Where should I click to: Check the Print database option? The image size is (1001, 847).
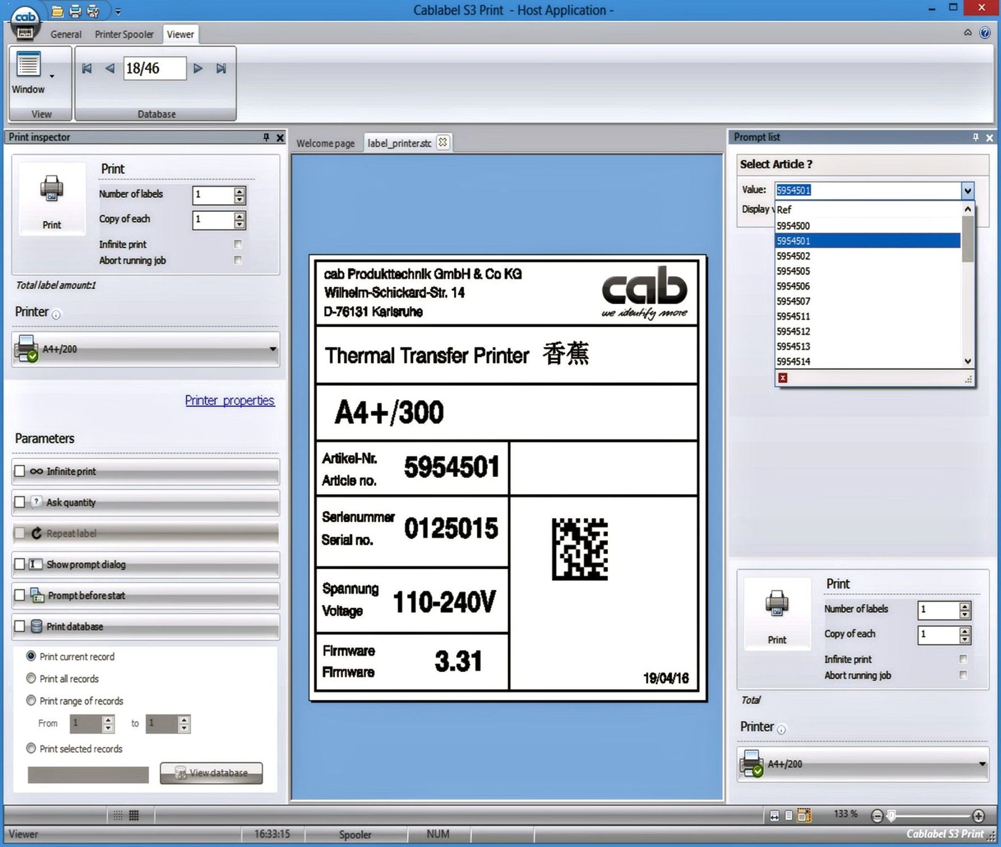(x=20, y=626)
